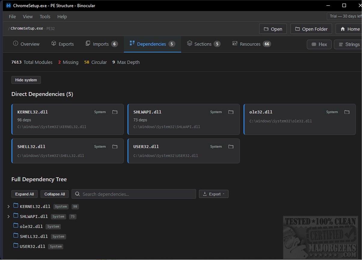Select the ole32.dll dependency card title
This screenshot has height=260, width=362.
pyautogui.click(x=261, y=112)
